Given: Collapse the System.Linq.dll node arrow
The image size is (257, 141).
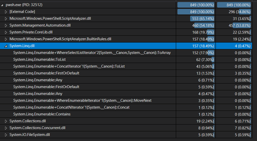Looking at the screenshot, I should (6, 46).
